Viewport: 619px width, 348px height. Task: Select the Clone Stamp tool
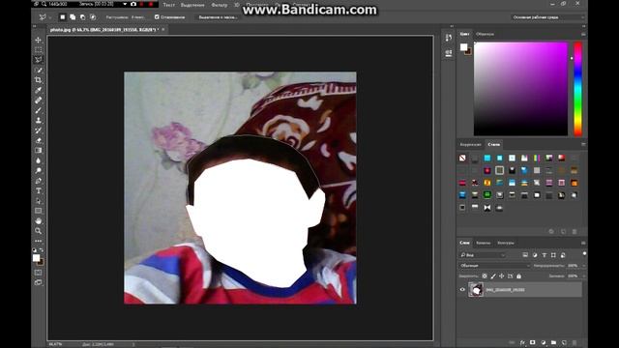(39, 120)
